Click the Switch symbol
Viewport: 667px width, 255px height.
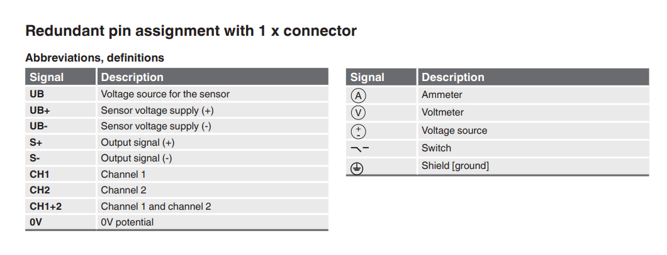359,149
